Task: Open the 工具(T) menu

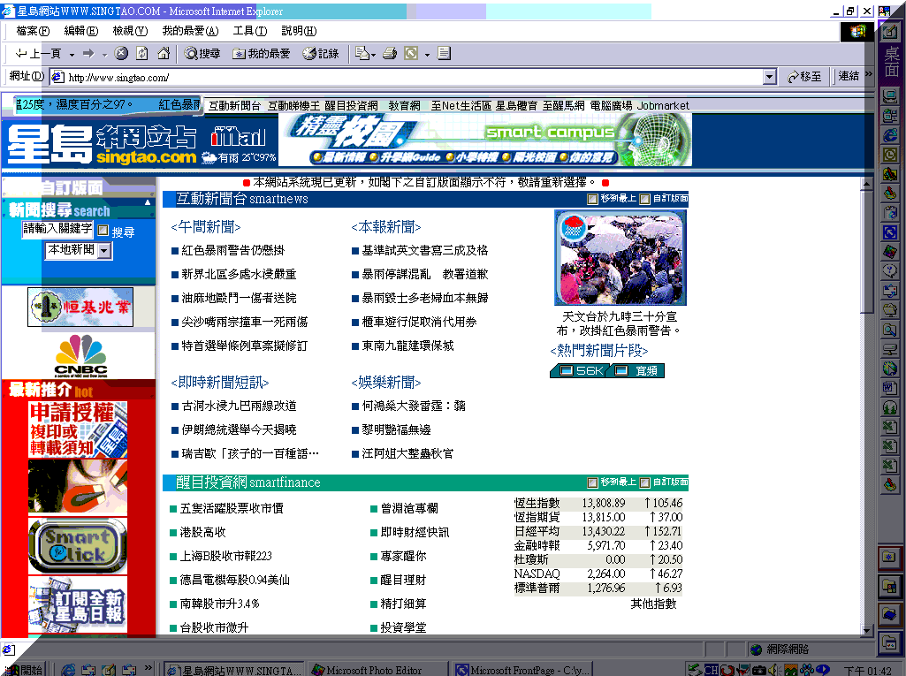Action: coord(250,31)
